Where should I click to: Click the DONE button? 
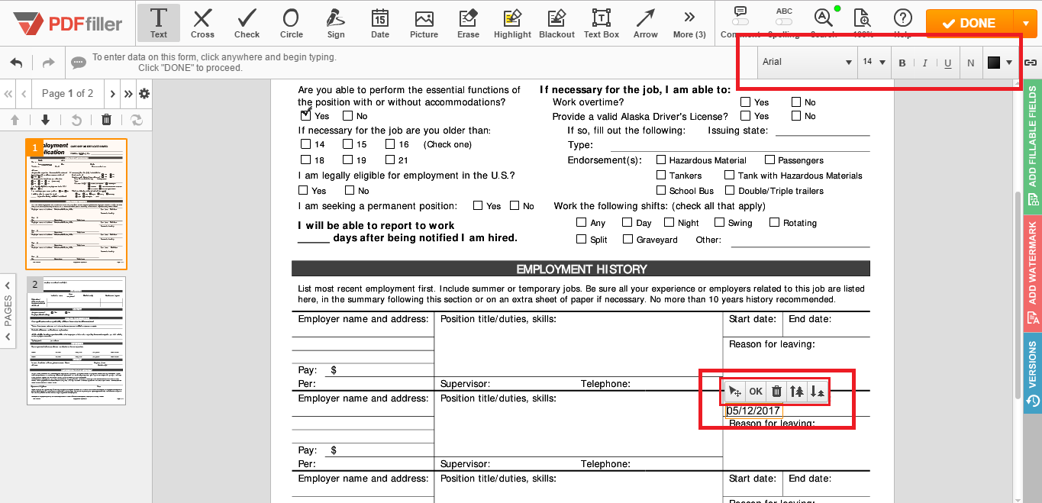point(969,23)
